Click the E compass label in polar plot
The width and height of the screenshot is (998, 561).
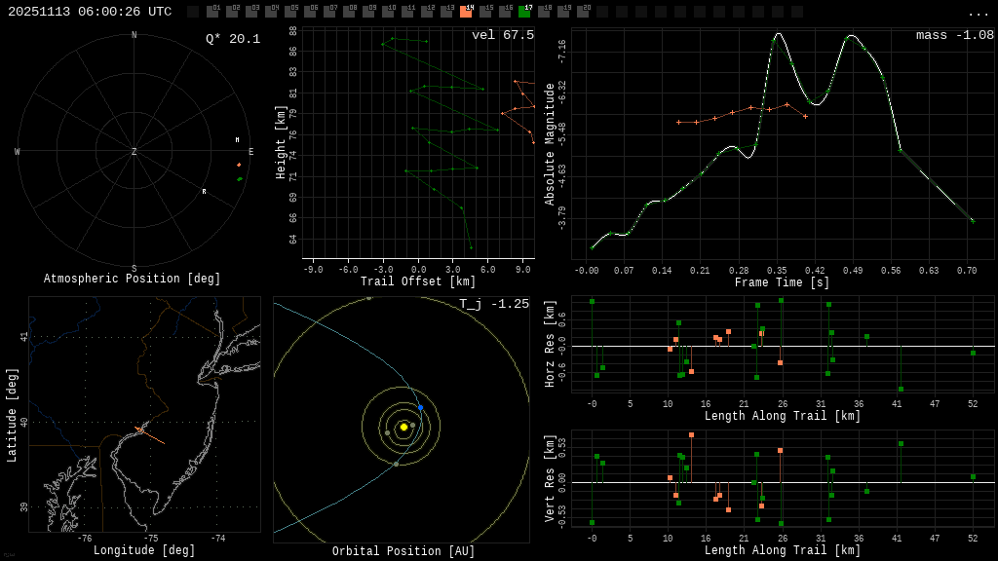coord(250,151)
